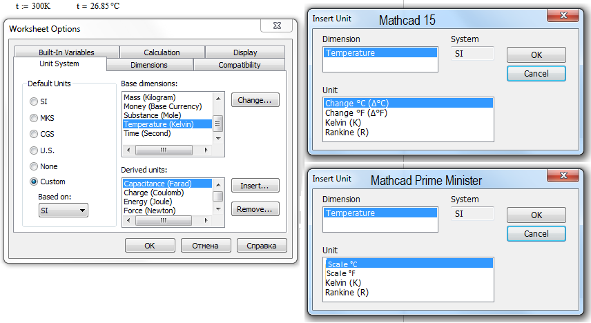Select Rankine (R) in Mathcad Prime Minister dialog
The width and height of the screenshot is (591, 323).
coord(409,293)
